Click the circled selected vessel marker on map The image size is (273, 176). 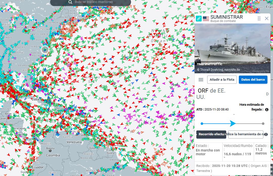[x=45, y=50]
